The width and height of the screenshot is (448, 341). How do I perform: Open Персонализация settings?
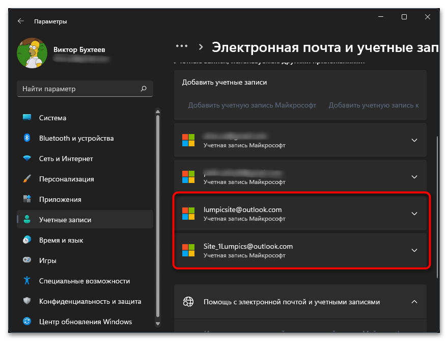point(85,179)
